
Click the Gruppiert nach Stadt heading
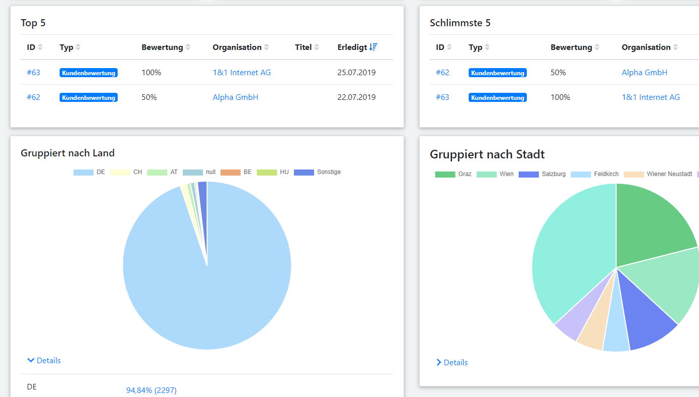click(x=487, y=154)
